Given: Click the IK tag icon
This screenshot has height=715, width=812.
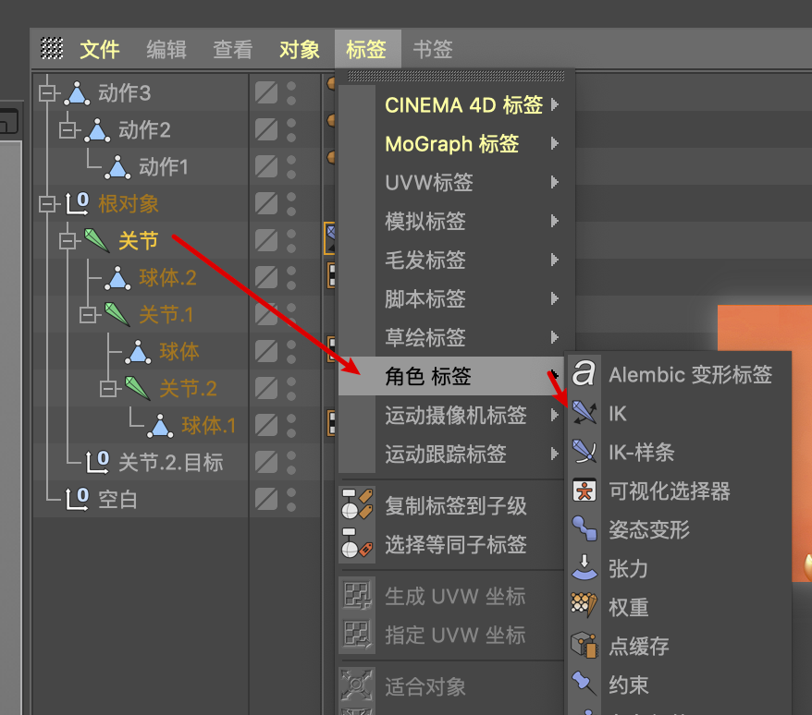Looking at the screenshot, I should pyautogui.click(x=584, y=413).
